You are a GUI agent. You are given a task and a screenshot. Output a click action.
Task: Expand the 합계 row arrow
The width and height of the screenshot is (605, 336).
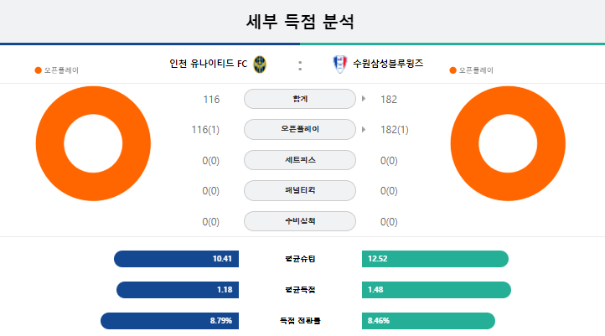364,99
